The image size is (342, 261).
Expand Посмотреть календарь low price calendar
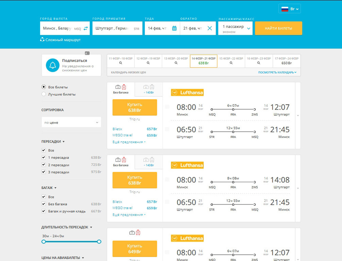pos(277,72)
